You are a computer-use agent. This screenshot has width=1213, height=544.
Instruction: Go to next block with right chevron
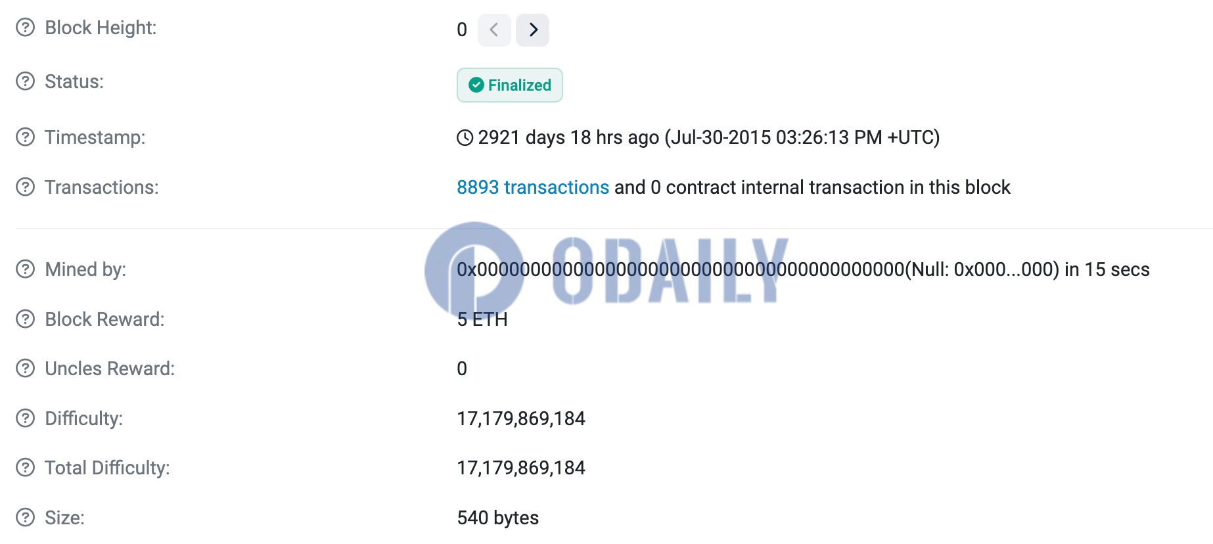click(x=532, y=30)
